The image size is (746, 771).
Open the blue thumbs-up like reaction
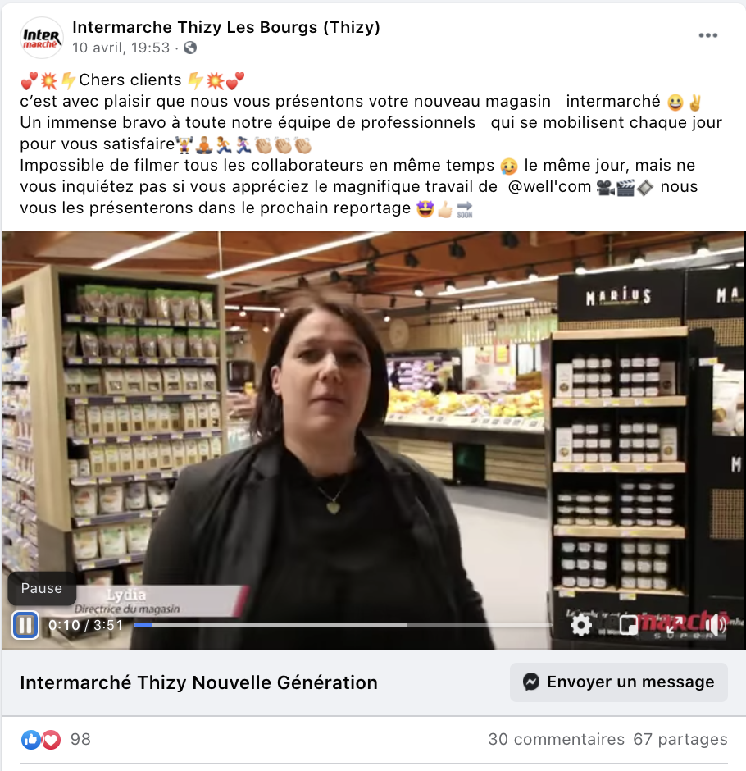tap(30, 740)
